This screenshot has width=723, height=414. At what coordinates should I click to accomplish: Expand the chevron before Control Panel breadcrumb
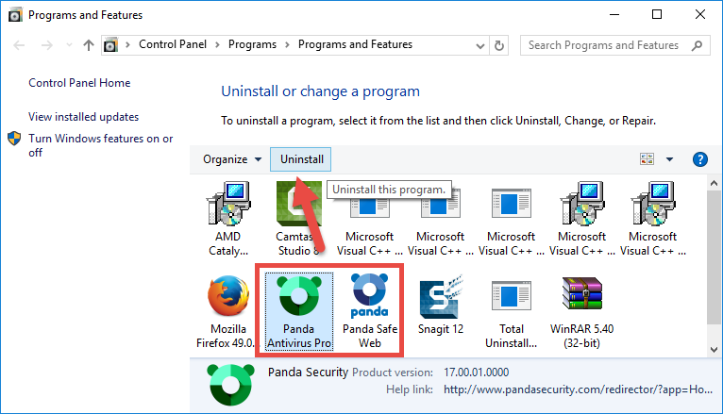point(127,44)
